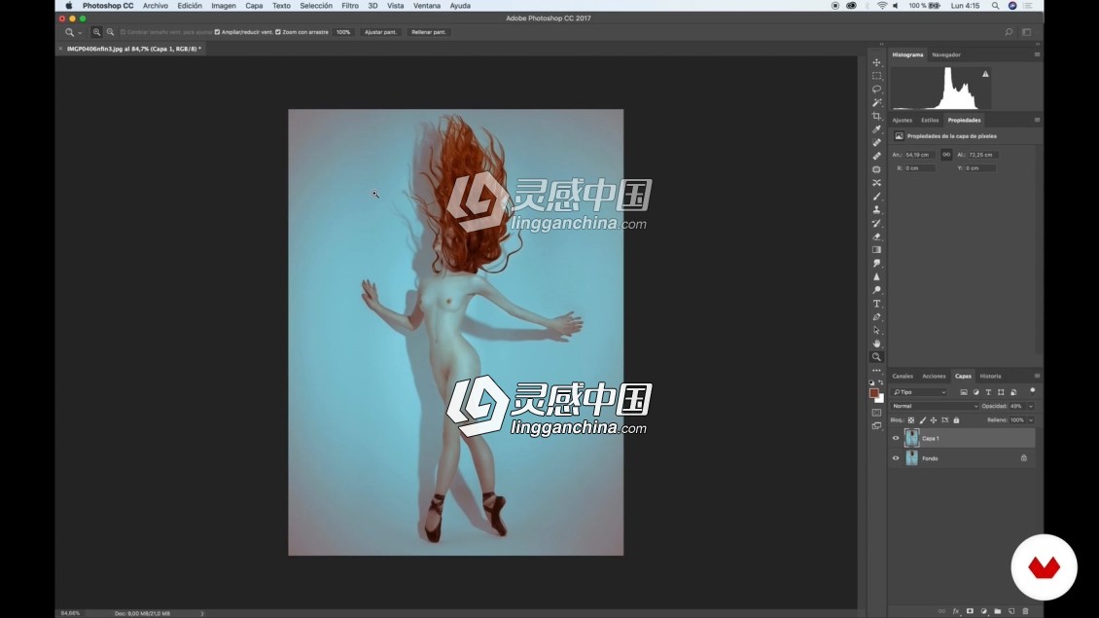The height and width of the screenshot is (618, 1099).
Task: Open the Filtro menu
Action: point(350,6)
